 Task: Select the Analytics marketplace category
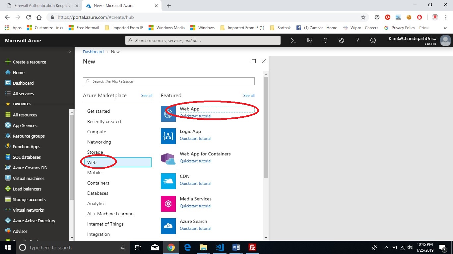point(96,203)
